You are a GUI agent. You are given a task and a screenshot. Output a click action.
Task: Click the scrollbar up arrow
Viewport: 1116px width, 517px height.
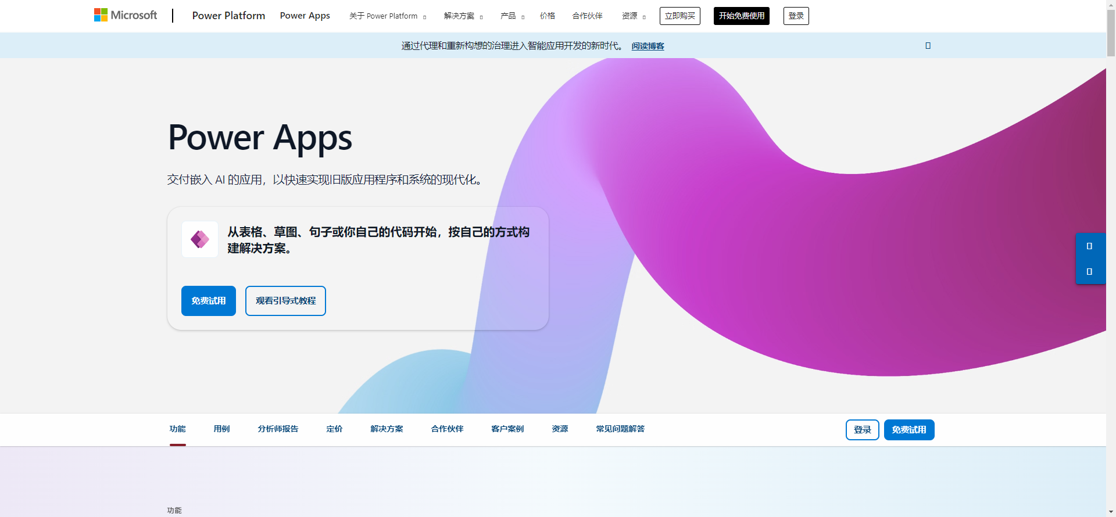coord(1111,4)
